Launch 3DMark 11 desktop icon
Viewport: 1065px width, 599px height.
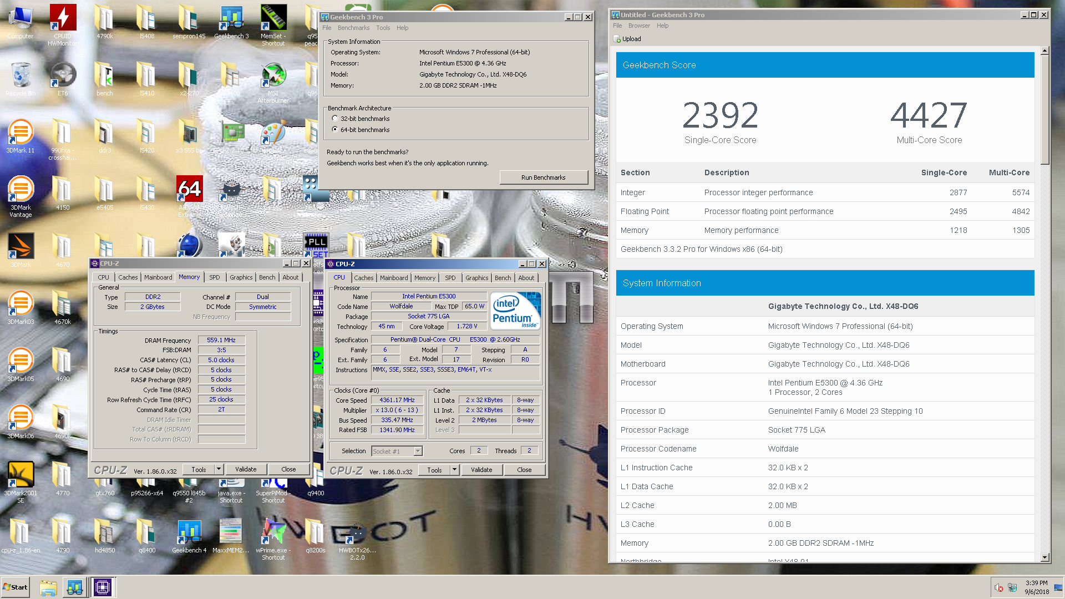pyautogui.click(x=21, y=136)
